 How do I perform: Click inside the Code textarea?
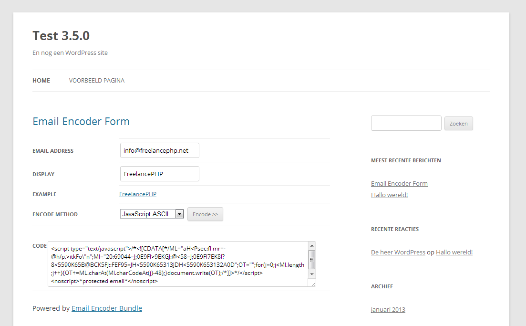coord(178,264)
